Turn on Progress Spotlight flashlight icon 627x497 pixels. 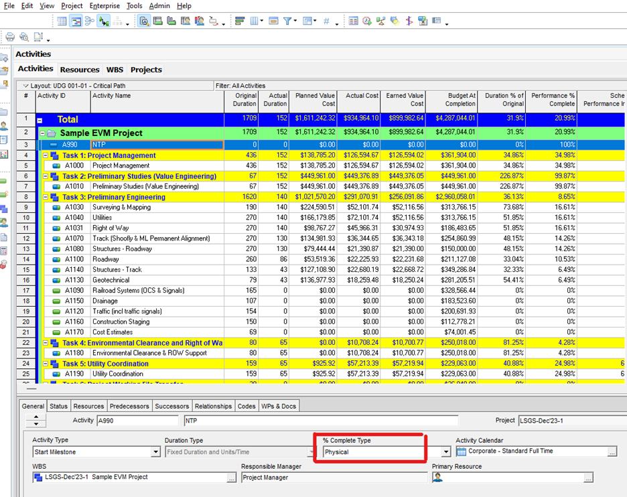[x=394, y=21]
